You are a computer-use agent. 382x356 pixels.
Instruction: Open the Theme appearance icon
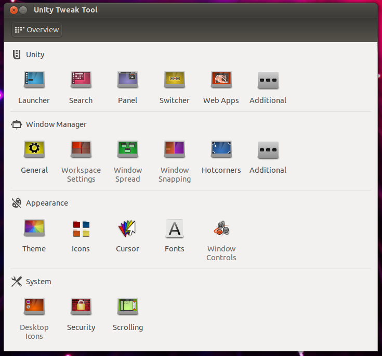click(x=34, y=227)
